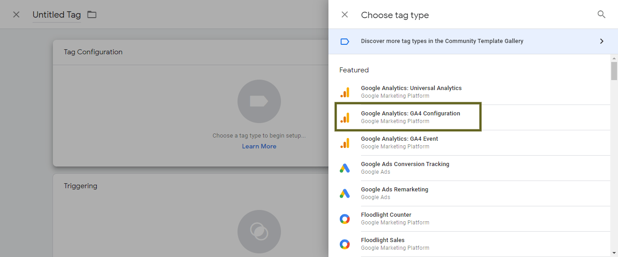Choose Google Ads Conversion Tracking text

pos(405,164)
